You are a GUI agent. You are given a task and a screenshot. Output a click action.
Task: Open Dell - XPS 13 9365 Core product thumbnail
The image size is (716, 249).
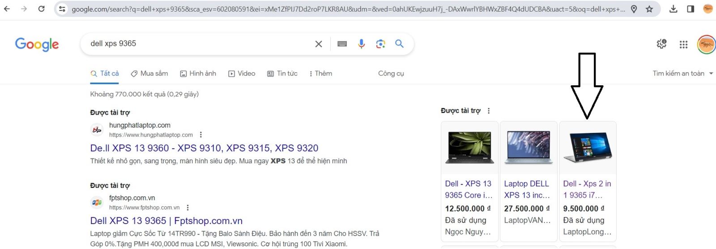(x=469, y=148)
